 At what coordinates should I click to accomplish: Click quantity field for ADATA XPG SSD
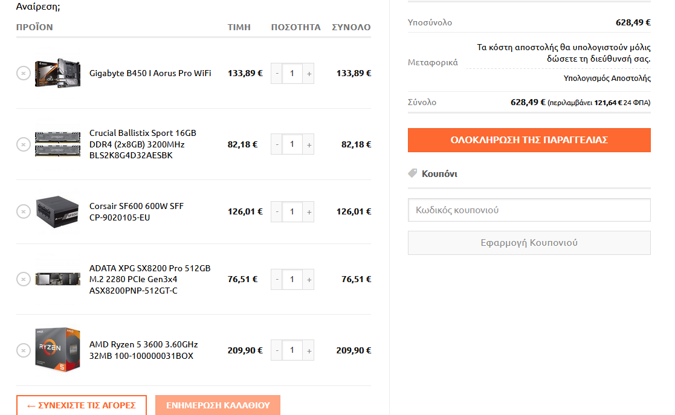(292, 280)
